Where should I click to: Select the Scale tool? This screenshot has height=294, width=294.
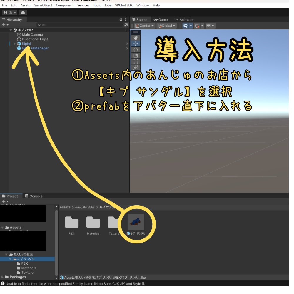pos(136,55)
